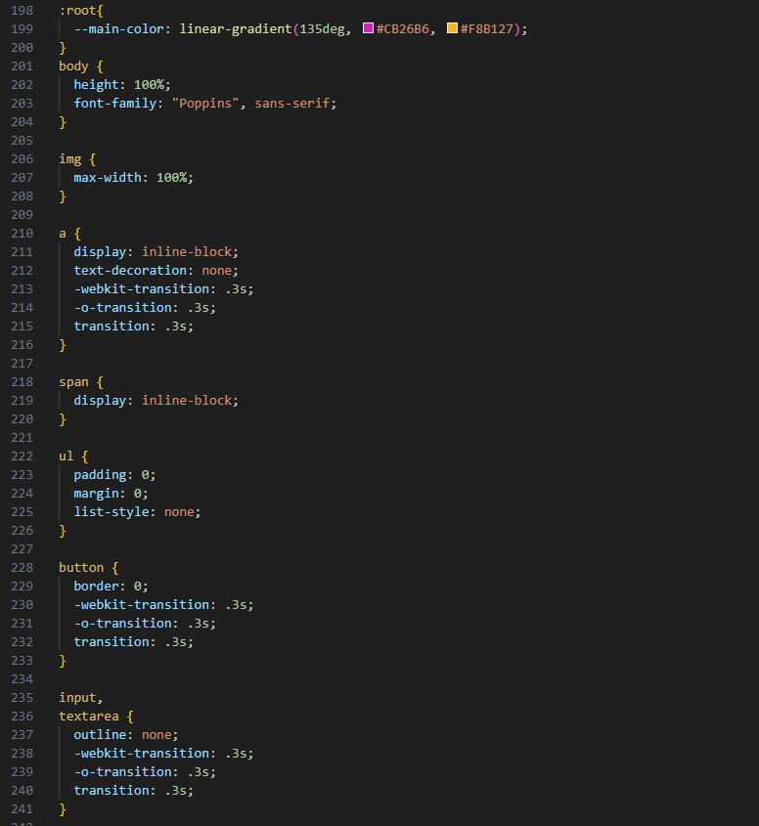This screenshot has width=759, height=826.
Task: Place cursor on the max-width property
Action: pos(108,178)
